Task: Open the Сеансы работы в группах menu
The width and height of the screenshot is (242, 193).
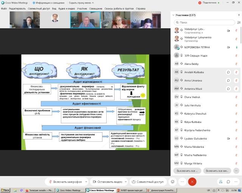Action: pyautogui.click(x=119, y=9)
